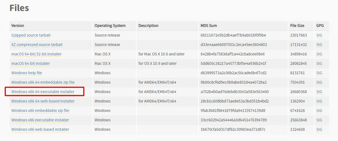Viewport: 338px width, 141px height.
Task: Click SIG for Windows x86 web-based installer
Action: (319, 129)
